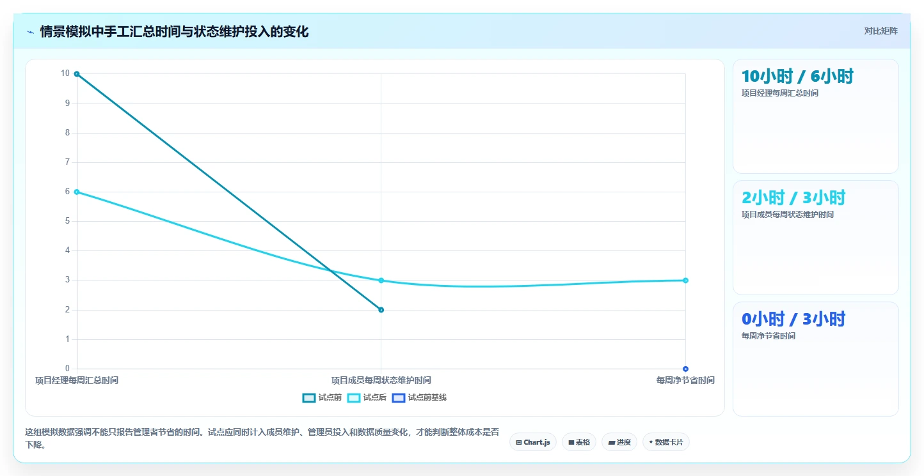The height and width of the screenshot is (476, 924).
Task: Click the x-axis label 项目成员每周状态维护时间
Action: click(x=381, y=380)
